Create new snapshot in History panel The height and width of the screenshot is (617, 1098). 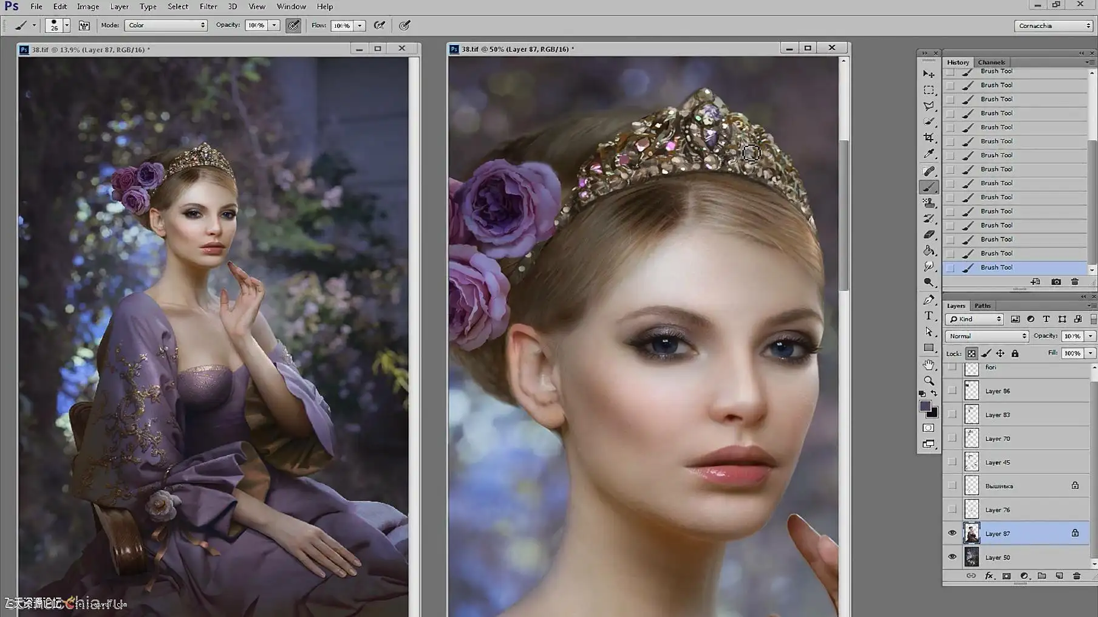[x=1056, y=282]
